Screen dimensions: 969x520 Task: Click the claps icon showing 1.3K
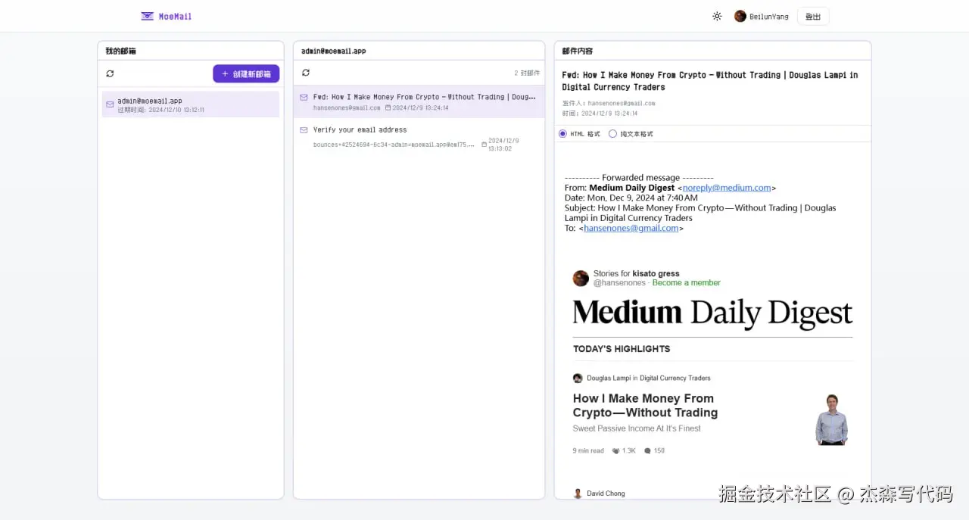click(615, 450)
